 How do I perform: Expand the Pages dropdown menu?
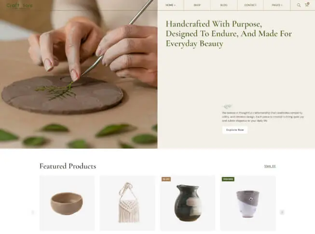277,5
